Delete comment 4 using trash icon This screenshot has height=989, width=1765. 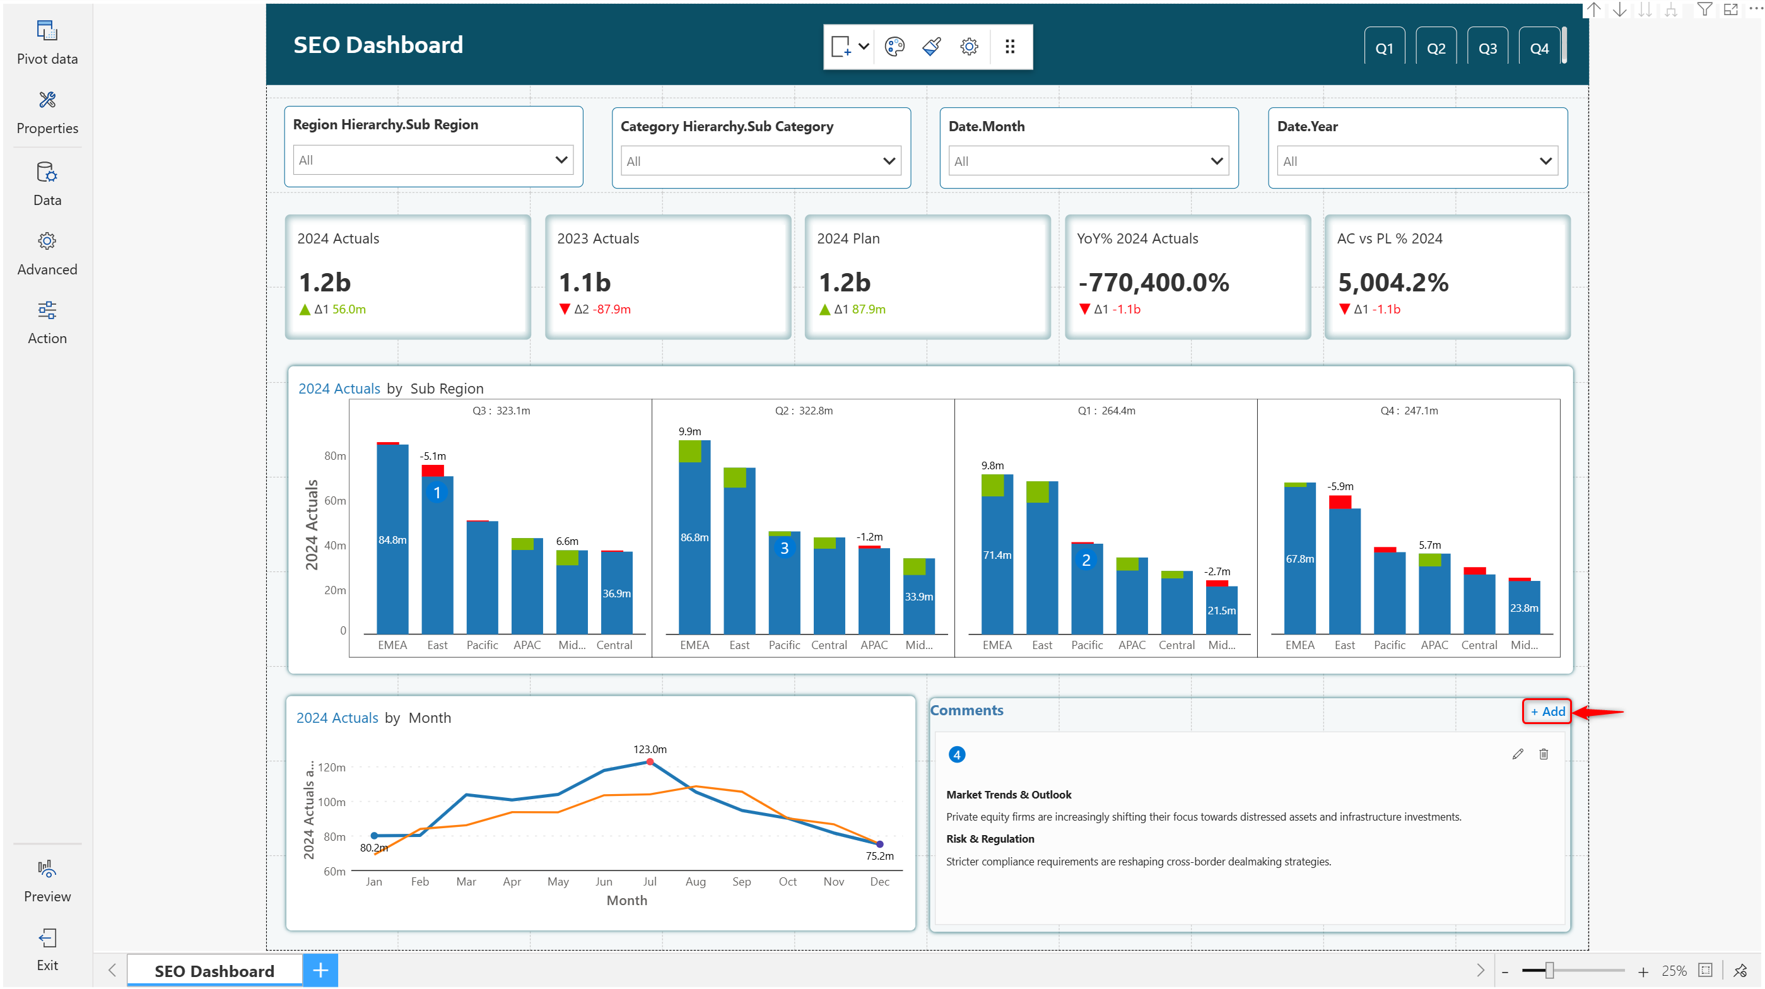[1543, 754]
